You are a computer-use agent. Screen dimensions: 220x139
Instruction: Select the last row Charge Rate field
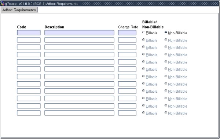(x=127, y=113)
